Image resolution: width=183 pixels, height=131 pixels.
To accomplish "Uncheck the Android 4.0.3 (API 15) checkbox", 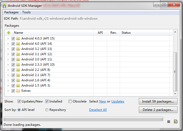I will coord(13,38).
